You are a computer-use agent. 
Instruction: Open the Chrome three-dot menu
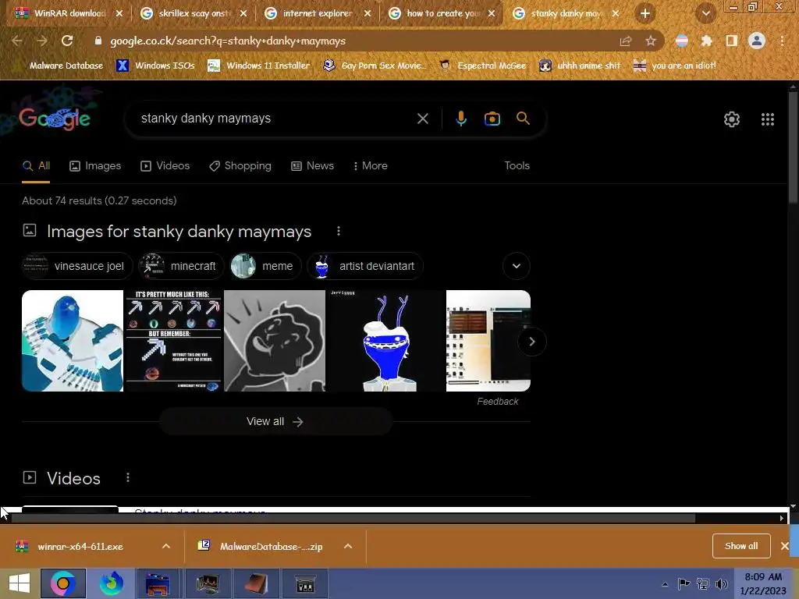point(782,41)
